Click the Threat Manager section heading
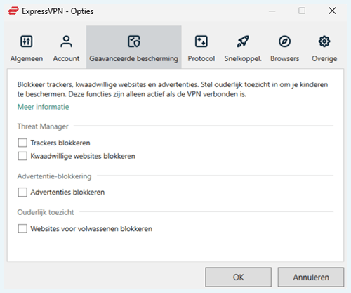Image resolution: width=351 pixels, height=293 pixels. (43, 126)
